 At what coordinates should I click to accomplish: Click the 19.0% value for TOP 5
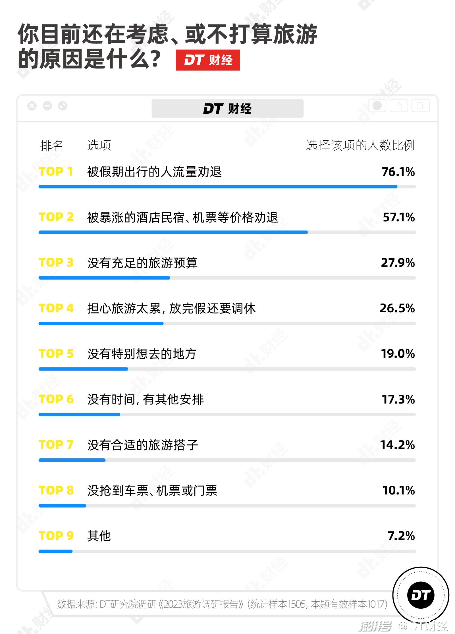[x=398, y=354]
